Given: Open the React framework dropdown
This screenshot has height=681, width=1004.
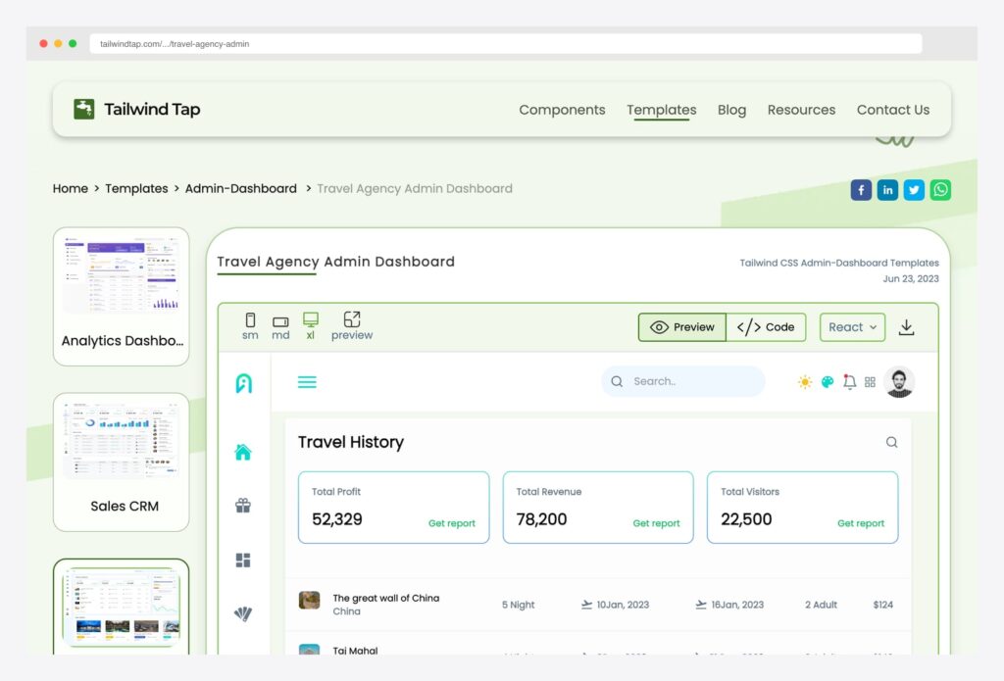Looking at the screenshot, I should 852,327.
